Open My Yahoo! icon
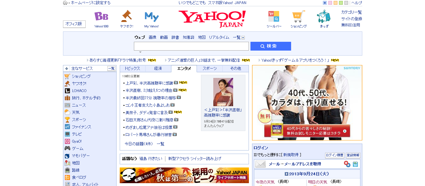This screenshot has height=186, width=425. point(152,17)
